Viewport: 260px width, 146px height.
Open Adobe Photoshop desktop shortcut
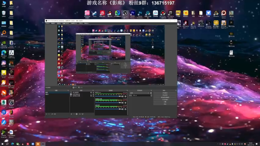click(140, 14)
